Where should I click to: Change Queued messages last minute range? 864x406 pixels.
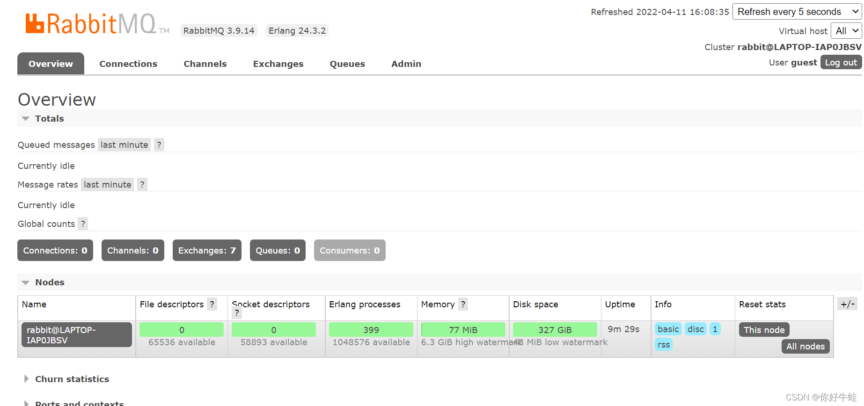coord(124,145)
